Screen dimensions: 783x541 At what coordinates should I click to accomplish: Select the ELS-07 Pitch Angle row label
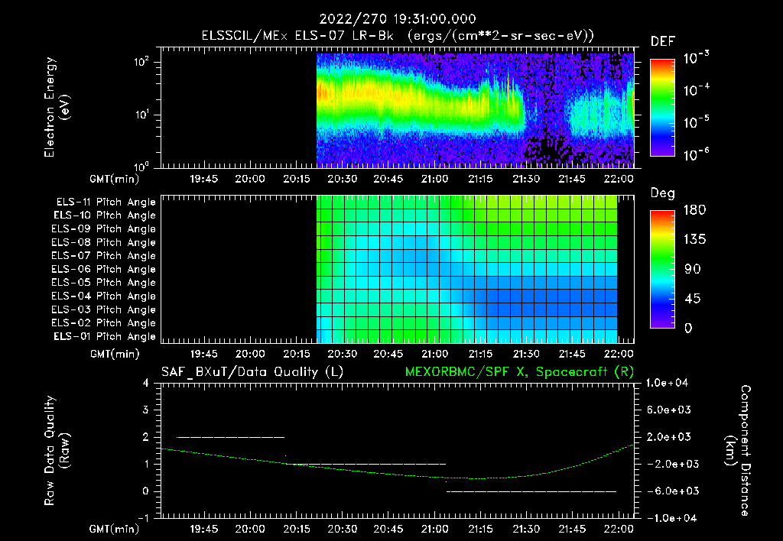104,255
